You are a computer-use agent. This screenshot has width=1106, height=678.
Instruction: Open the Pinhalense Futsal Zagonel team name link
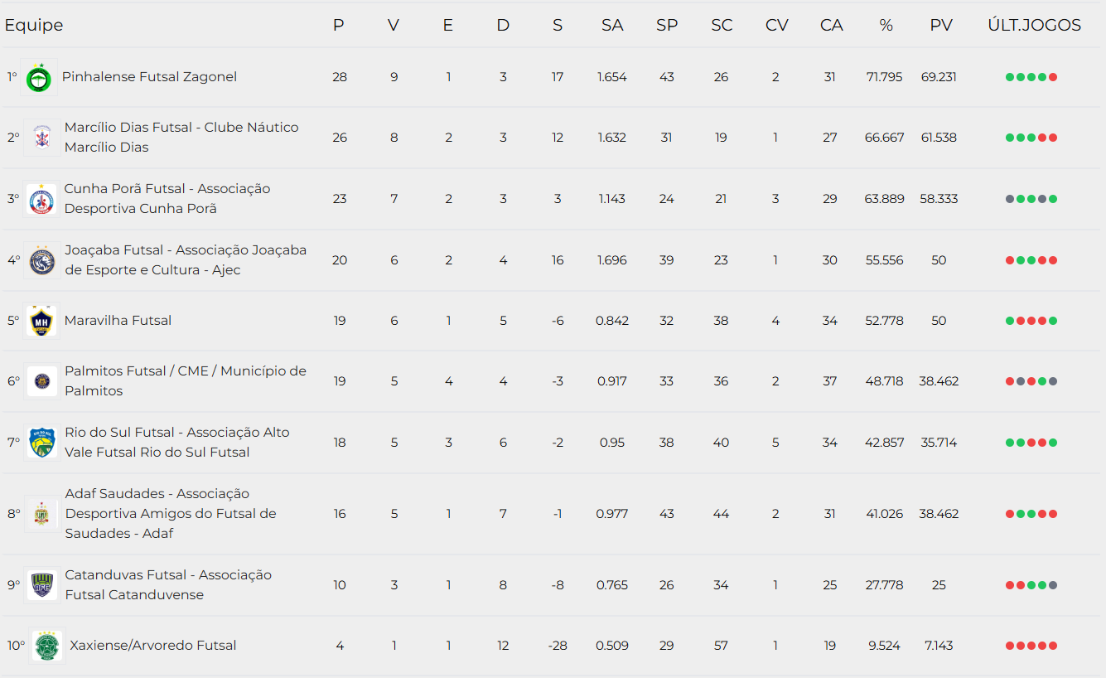click(x=149, y=77)
